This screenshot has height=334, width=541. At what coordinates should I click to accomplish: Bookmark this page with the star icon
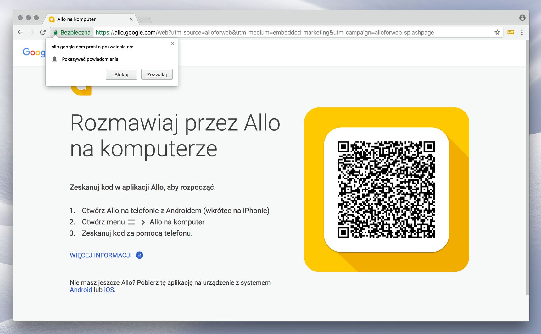pyautogui.click(x=497, y=32)
